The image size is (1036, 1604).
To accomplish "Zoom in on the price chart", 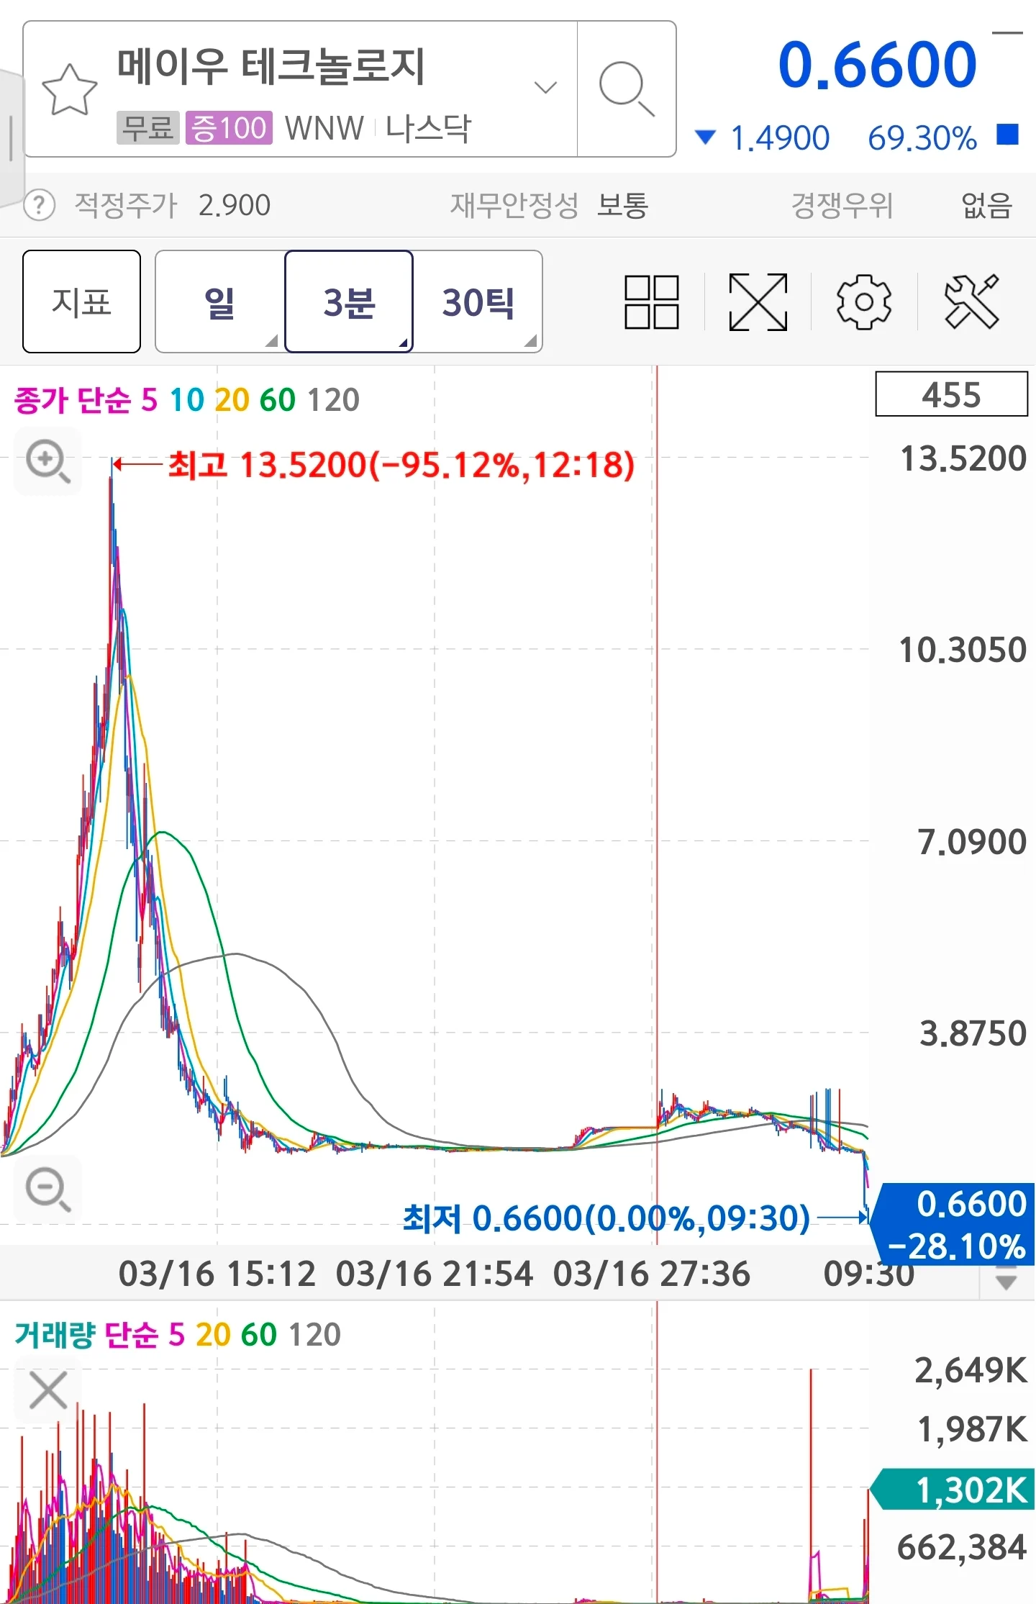I will coord(47,461).
